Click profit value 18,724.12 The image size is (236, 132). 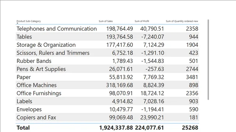point(152,93)
